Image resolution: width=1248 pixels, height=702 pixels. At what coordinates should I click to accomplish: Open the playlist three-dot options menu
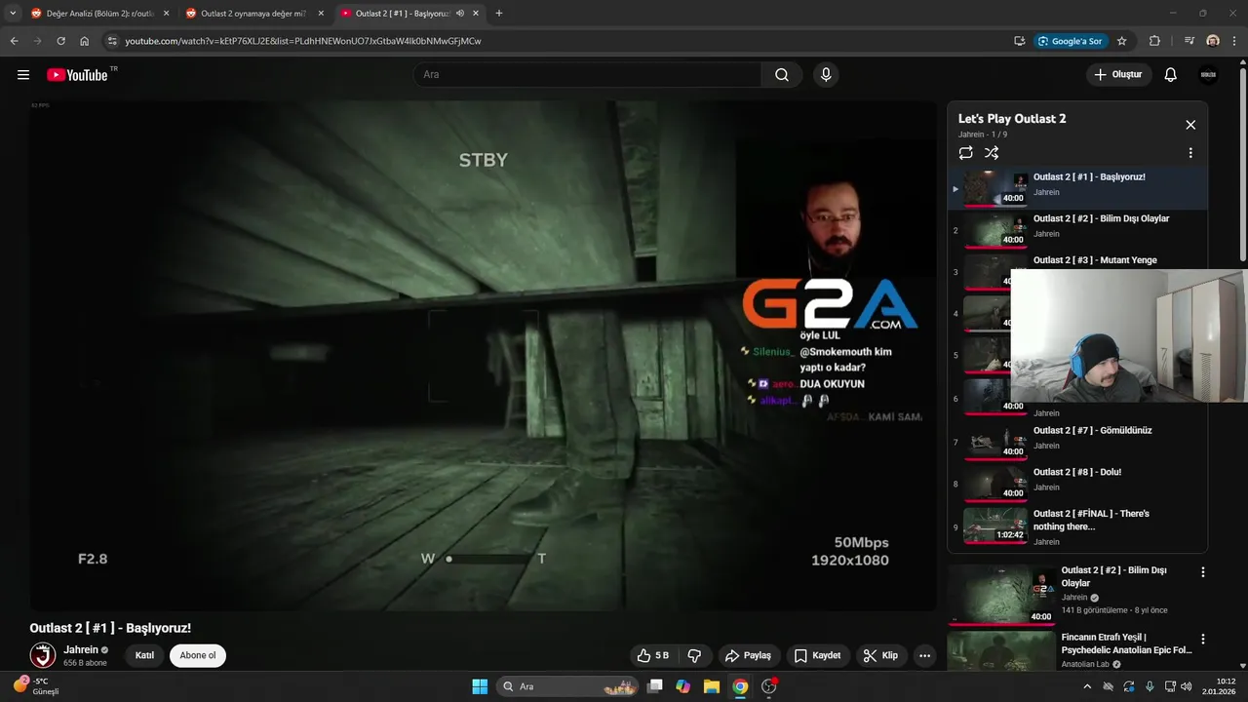click(x=1190, y=153)
